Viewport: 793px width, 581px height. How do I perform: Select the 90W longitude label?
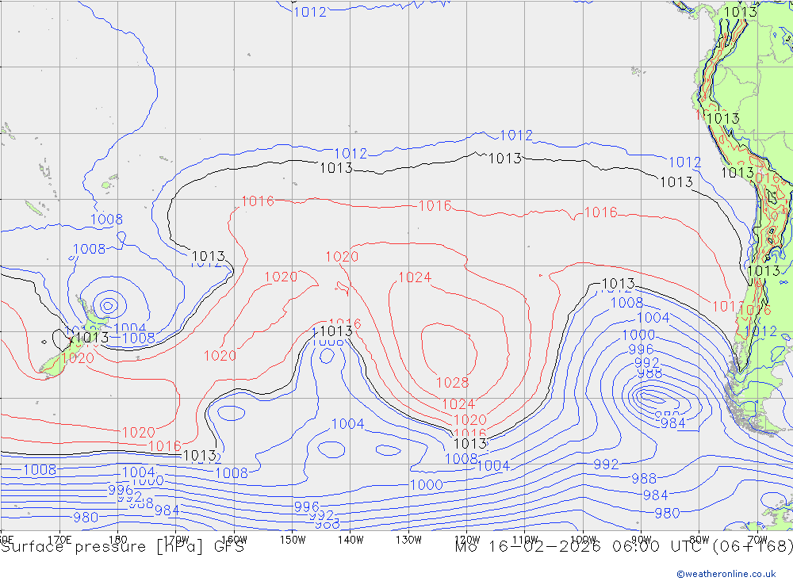[x=642, y=540]
